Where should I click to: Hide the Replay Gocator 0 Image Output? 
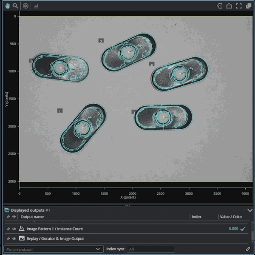click(x=14, y=238)
